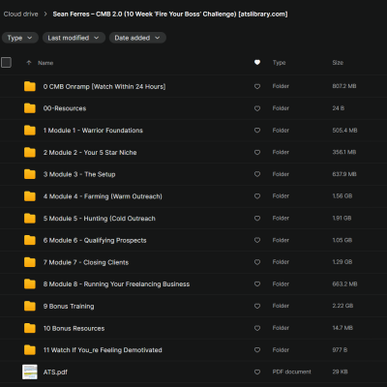This screenshot has width=387, height=387.
Task: Open 6 Module 6 - Qualifying Prospects
Action: (x=95, y=240)
